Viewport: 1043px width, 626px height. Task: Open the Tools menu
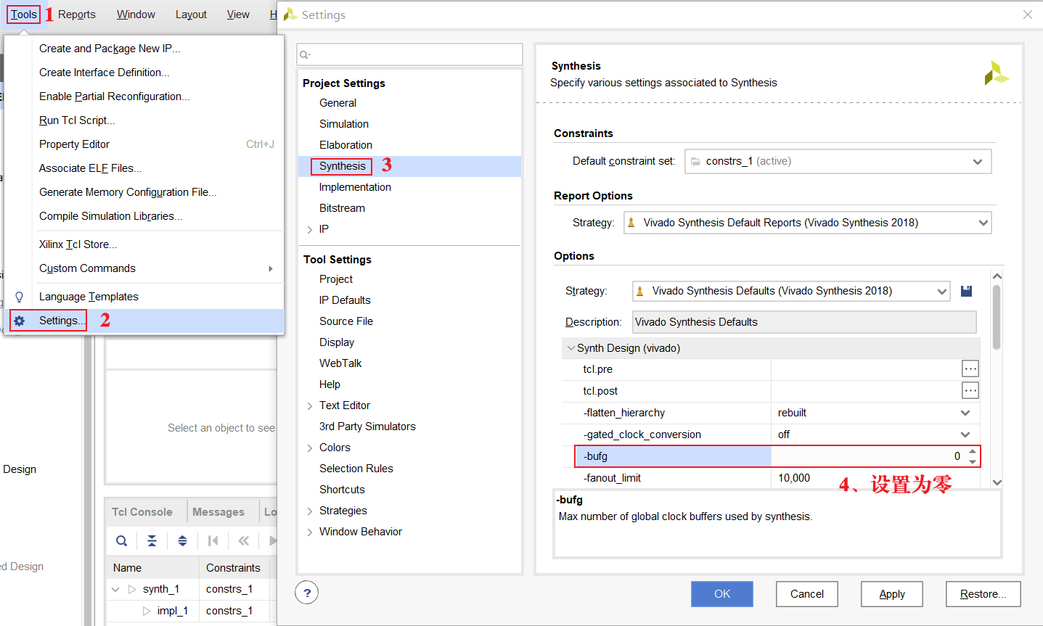point(24,15)
